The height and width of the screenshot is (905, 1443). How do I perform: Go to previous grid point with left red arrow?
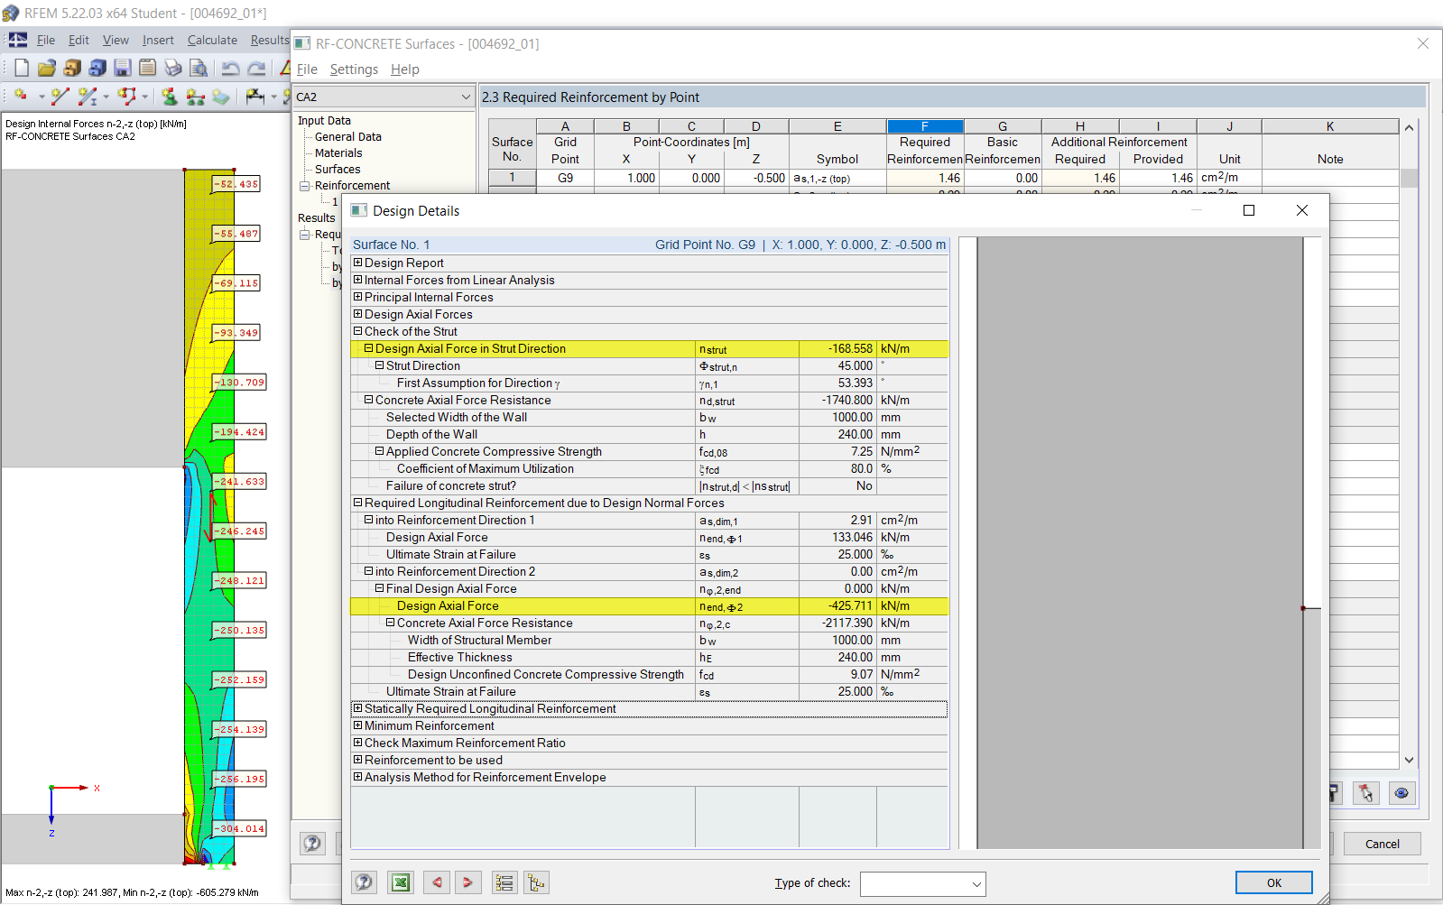(437, 882)
